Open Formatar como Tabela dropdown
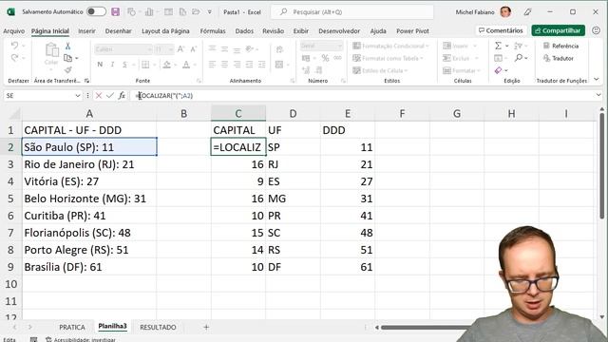The height and width of the screenshot is (342, 608). pos(388,58)
